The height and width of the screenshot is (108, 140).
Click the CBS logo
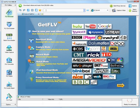(x=78, y=49)
